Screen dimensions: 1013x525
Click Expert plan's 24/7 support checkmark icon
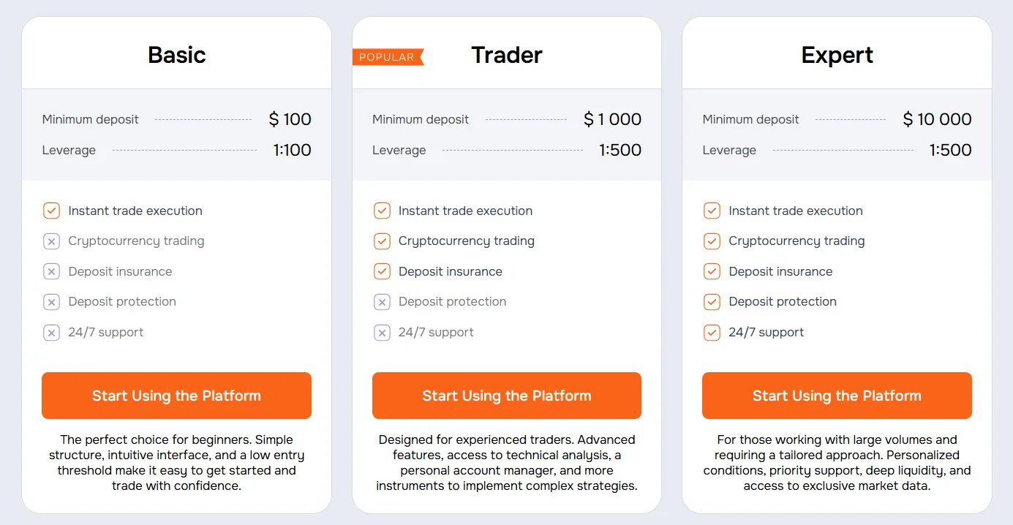(x=712, y=333)
